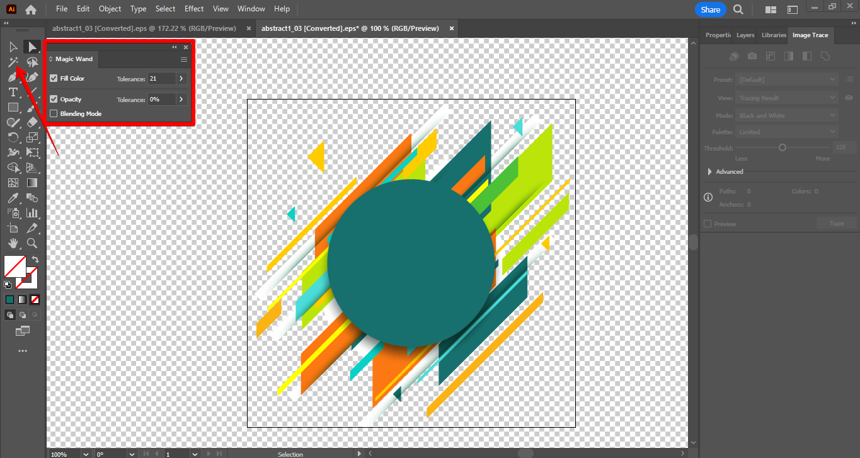Select the Eyedropper tool

13,198
